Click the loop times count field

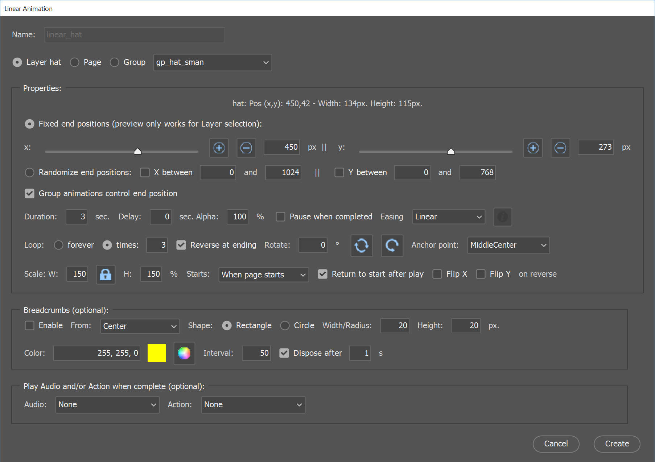tap(157, 245)
